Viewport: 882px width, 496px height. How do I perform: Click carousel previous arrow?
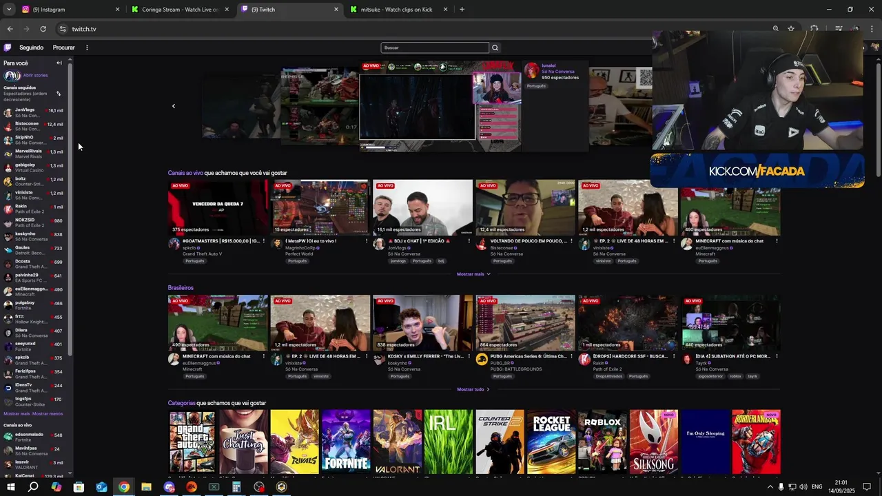pos(174,106)
